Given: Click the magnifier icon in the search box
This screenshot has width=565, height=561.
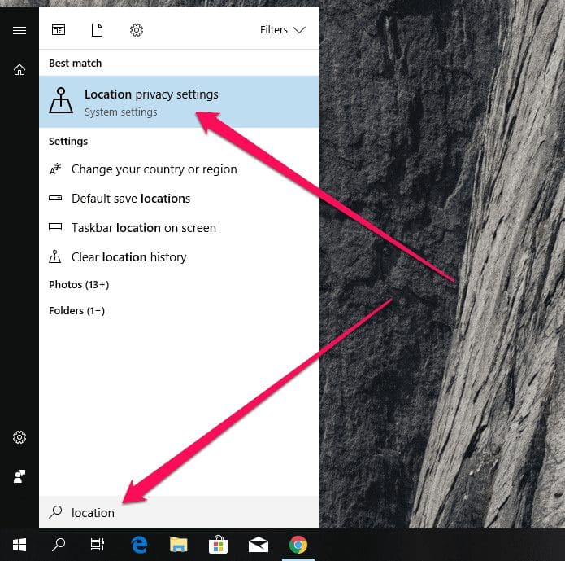Looking at the screenshot, I should 55,512.
